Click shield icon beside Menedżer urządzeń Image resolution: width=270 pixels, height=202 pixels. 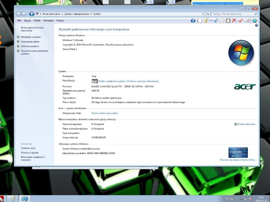[18, 37]
